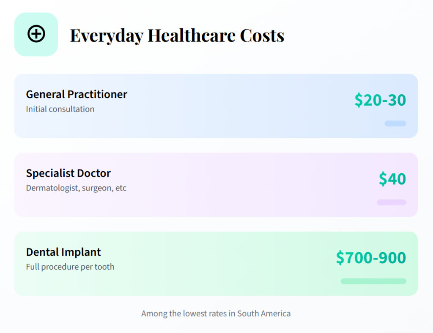Click the word 'Everyday' in the heading

[x=106, y=35]
